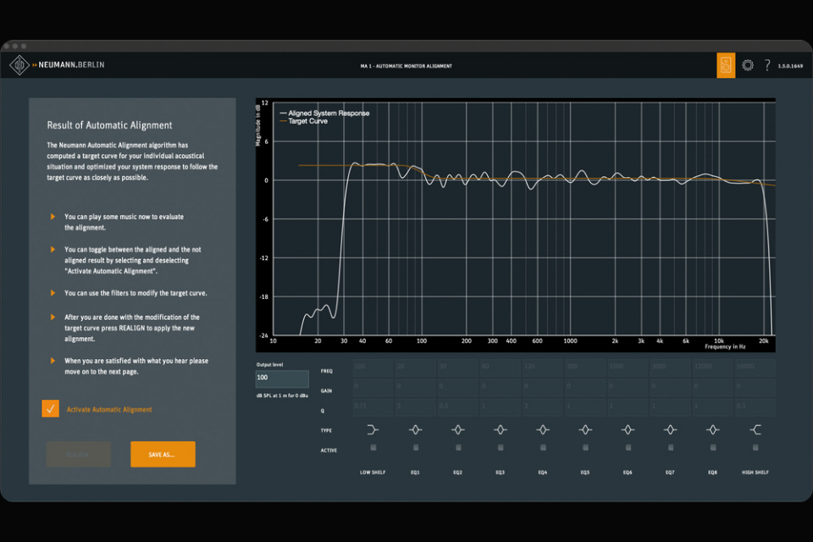813x542 pixels.
Task: Click the EQ4 GAIN field
Action: coord(543,386)
